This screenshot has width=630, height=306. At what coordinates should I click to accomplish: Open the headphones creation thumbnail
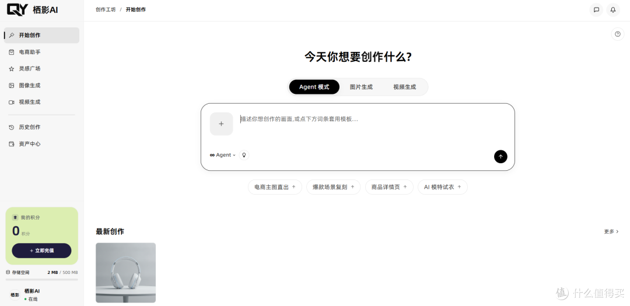coord(126,273)
